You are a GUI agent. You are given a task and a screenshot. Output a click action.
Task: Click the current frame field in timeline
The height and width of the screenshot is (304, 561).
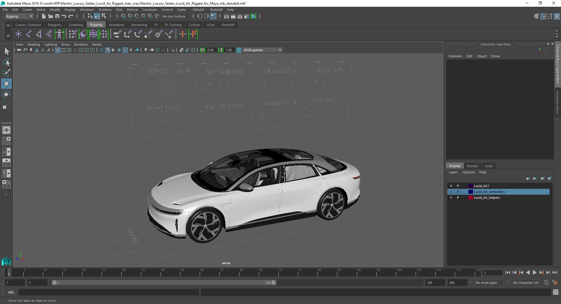pyautogui.click(x=492, y=273)
